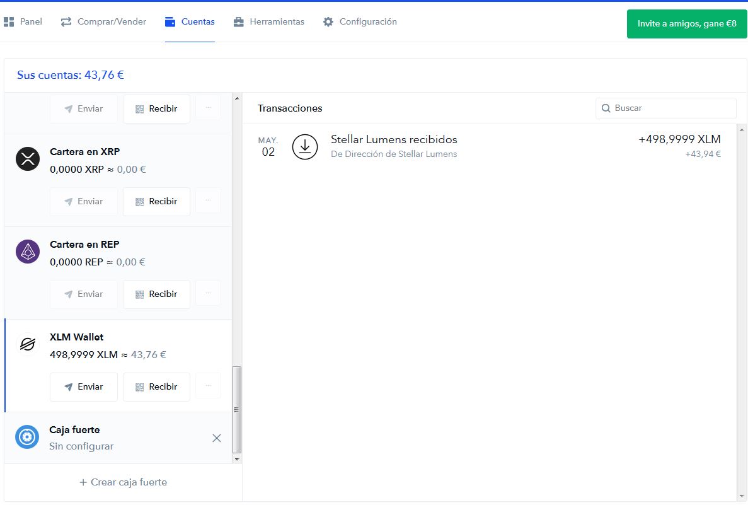Image resolution: width=748 pixels, height=505 pixels.
Task: Click the Herramientas briefcase icon
Action: click(x=239, y=22)
